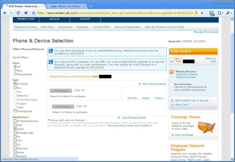The image size is (235, 162).
Task: Click popup icon beside lower View Pricing Details
Action: point(119,118)
